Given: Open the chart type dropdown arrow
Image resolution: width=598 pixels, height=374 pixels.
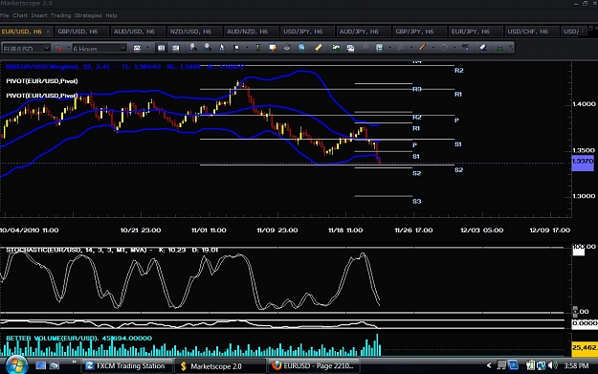Looking at the screenshot, I should [x=147, y=48].
